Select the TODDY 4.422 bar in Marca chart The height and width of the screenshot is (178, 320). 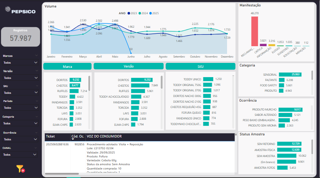72,96
